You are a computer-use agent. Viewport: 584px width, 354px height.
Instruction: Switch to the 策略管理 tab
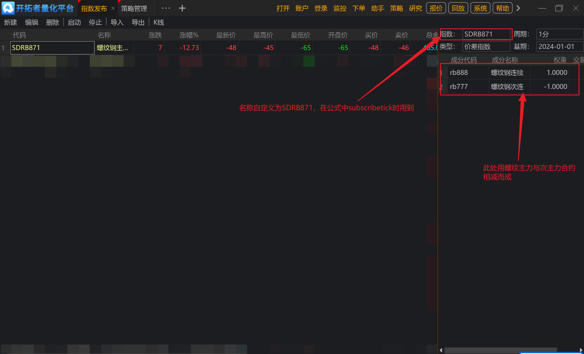point(134,8)
